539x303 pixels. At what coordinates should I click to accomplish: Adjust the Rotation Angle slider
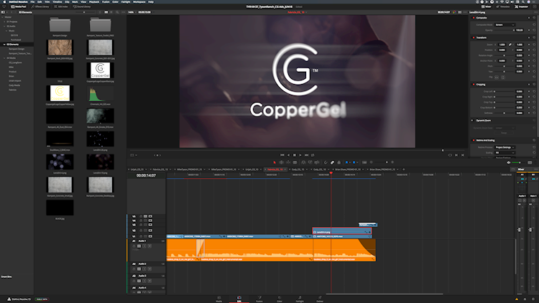coord(504,55)
